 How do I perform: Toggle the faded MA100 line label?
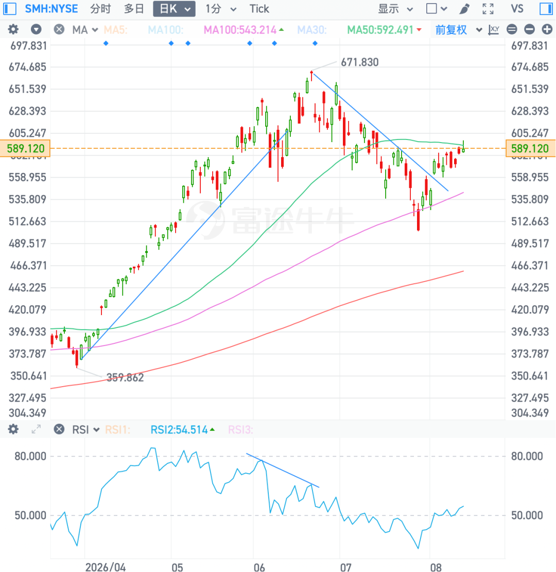click(x=166, y=30)
